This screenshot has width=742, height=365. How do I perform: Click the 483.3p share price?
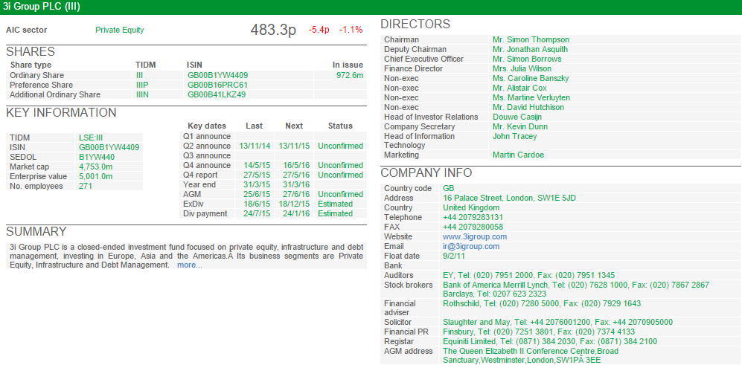coord(273,30)
